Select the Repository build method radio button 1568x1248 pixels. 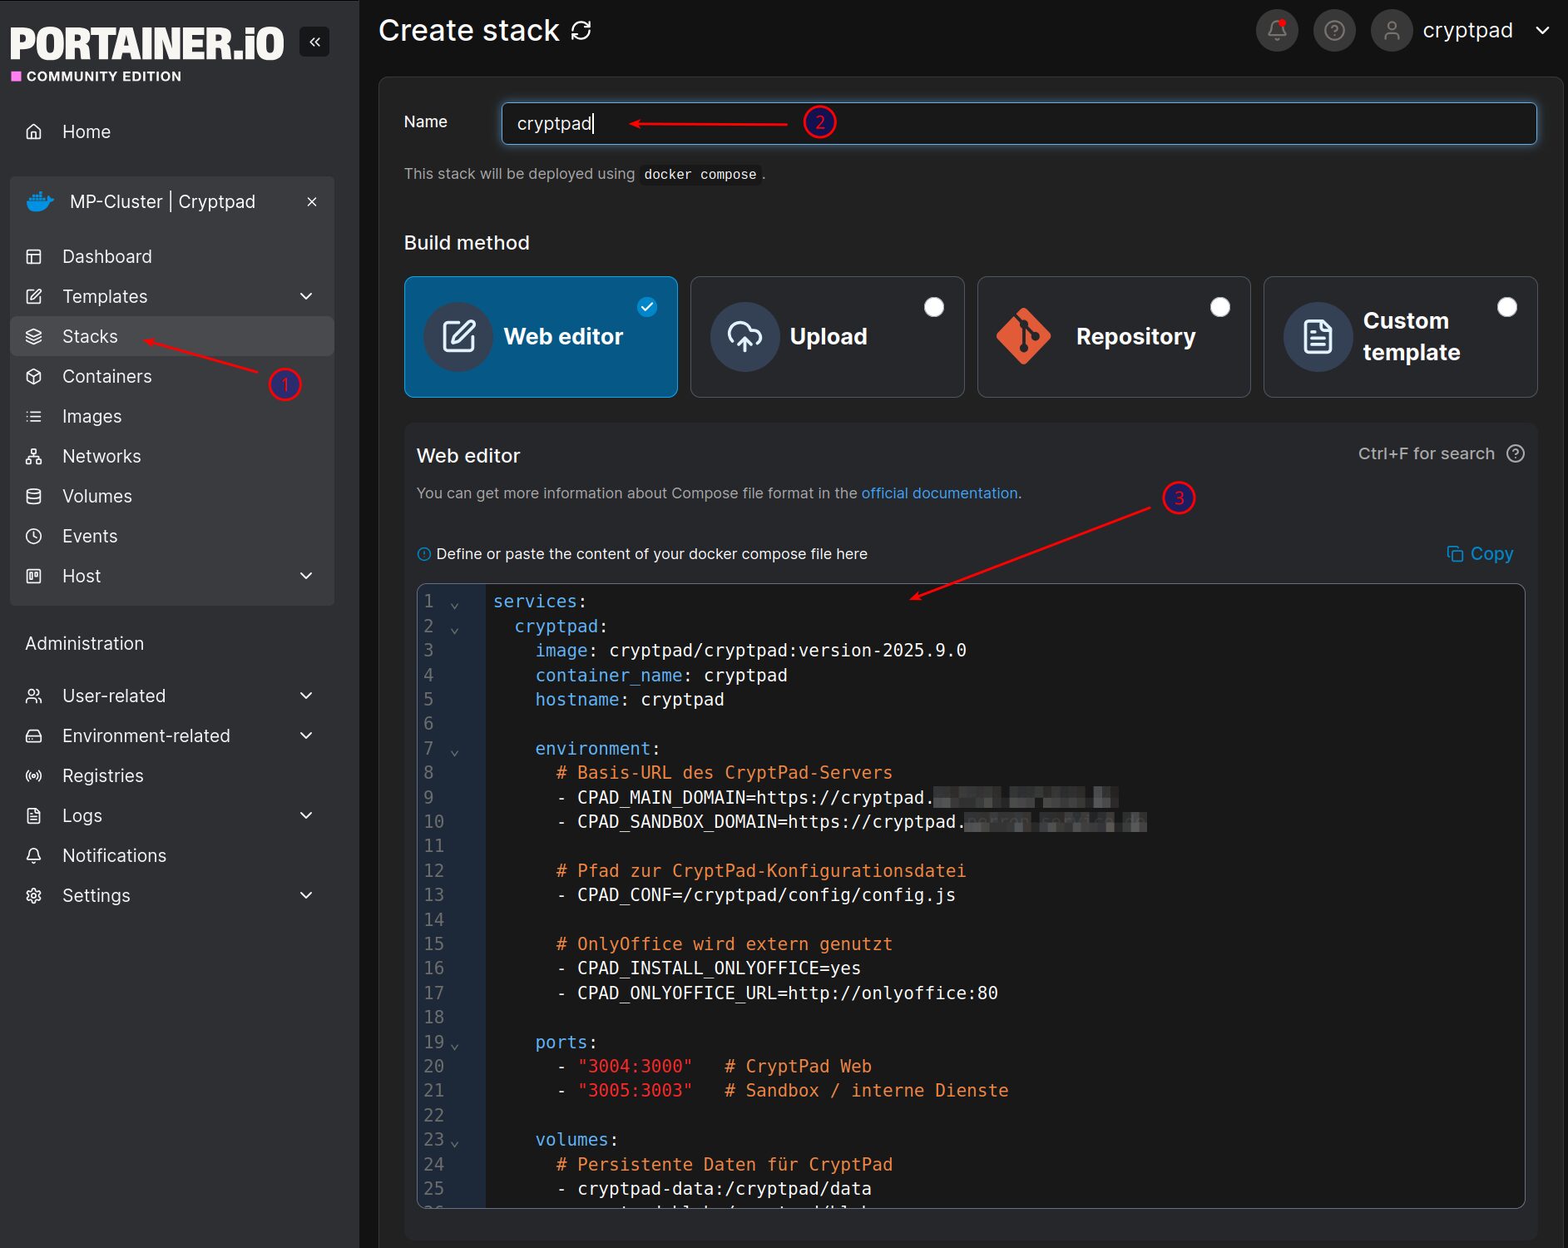pos(1219,307)
